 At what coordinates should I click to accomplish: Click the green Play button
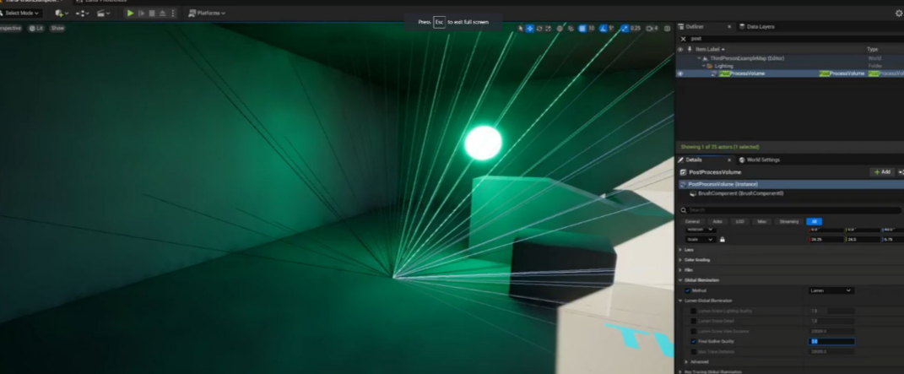[x=130, y=13]
